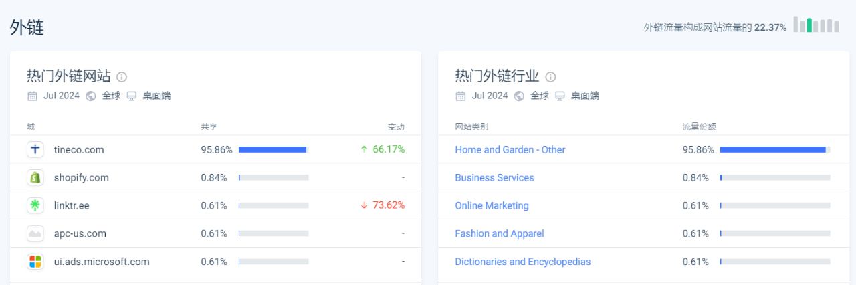Click the tineco.com domain name
856x285 pixels.
click(x=79, y=149)
